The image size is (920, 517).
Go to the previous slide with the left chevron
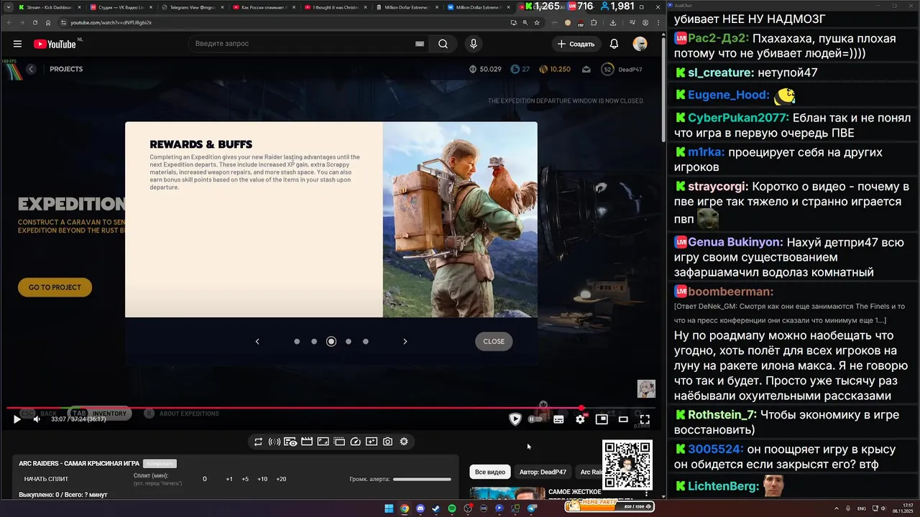coord(257,341)
